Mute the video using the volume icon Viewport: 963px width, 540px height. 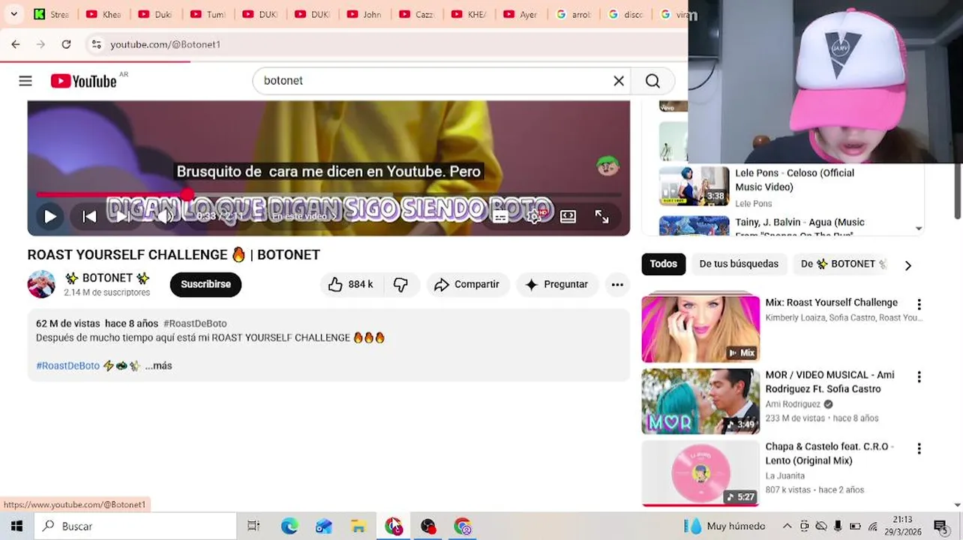click(x=164, y=217)
